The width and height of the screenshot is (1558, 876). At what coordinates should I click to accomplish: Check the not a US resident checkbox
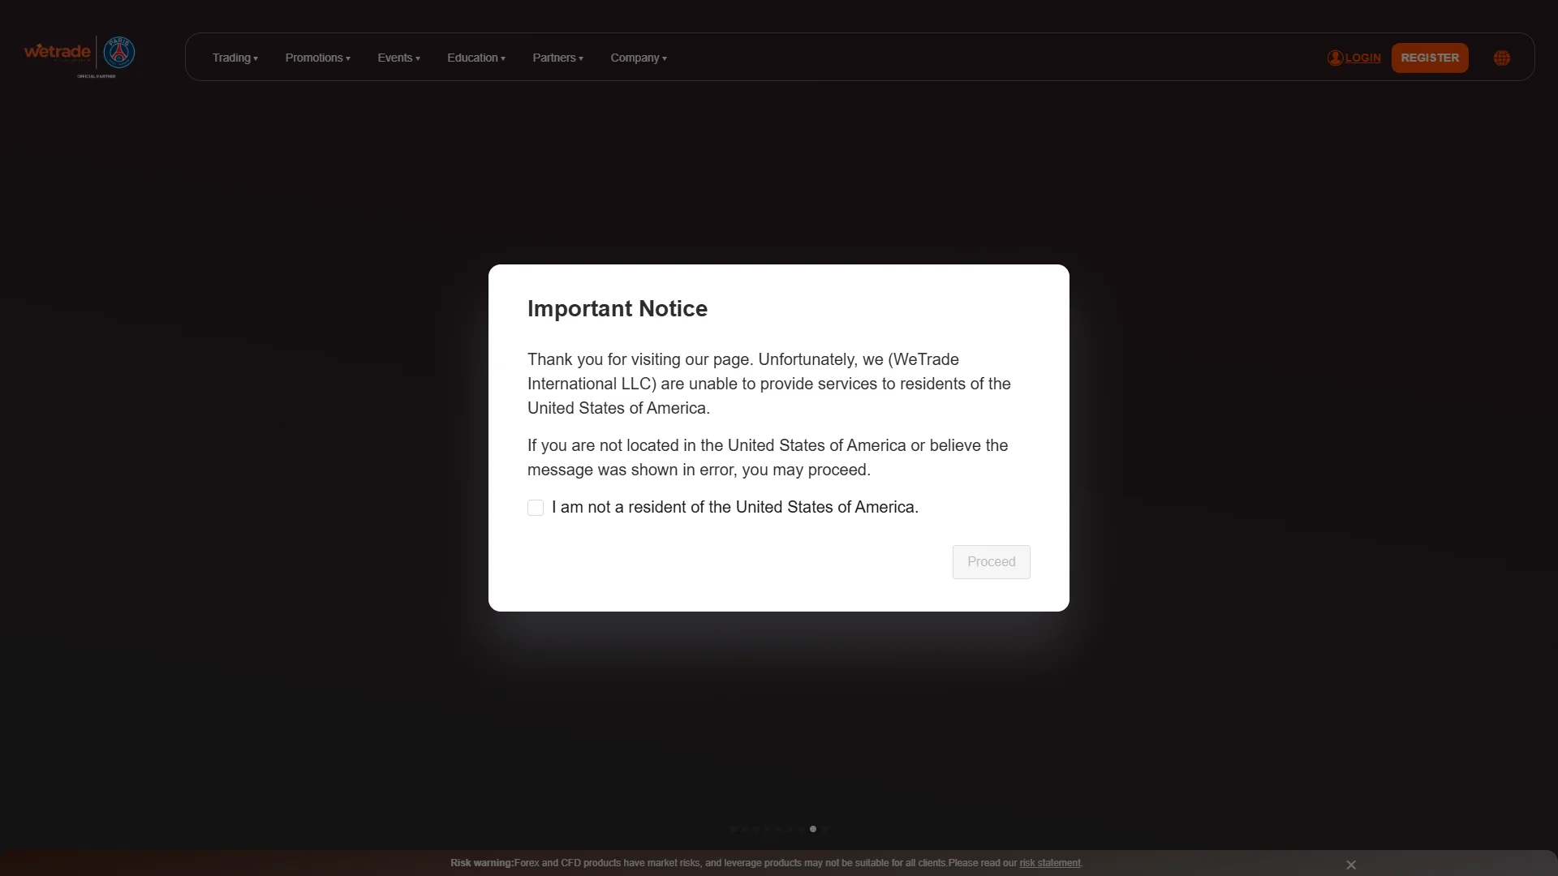[536, 508]
